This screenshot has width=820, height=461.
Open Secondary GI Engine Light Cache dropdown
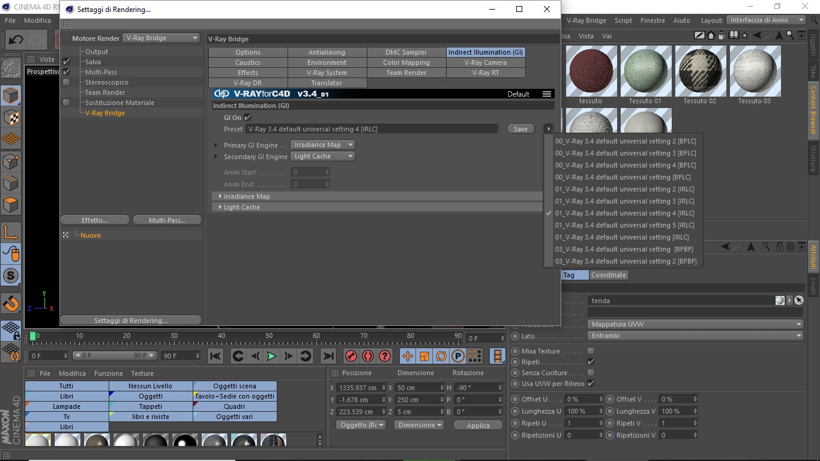tap(323, 156)
